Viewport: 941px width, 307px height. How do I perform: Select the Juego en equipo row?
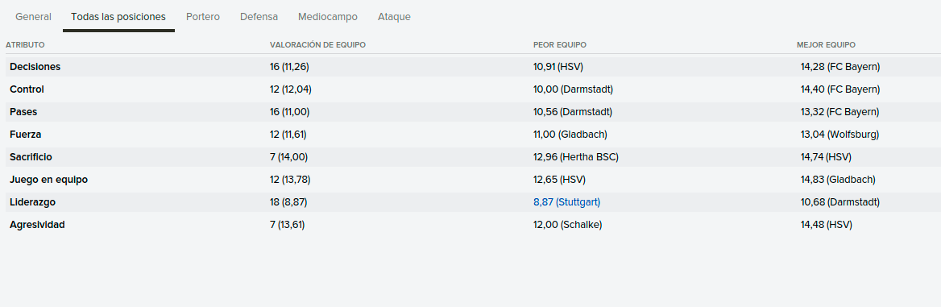[x=473, y=180]
